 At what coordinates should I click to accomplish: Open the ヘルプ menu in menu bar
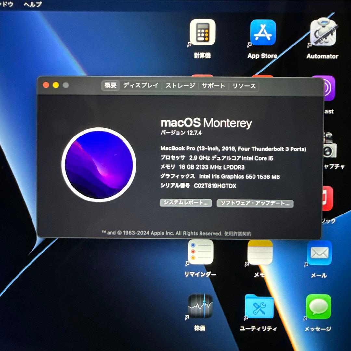click(x=33, y=5)
